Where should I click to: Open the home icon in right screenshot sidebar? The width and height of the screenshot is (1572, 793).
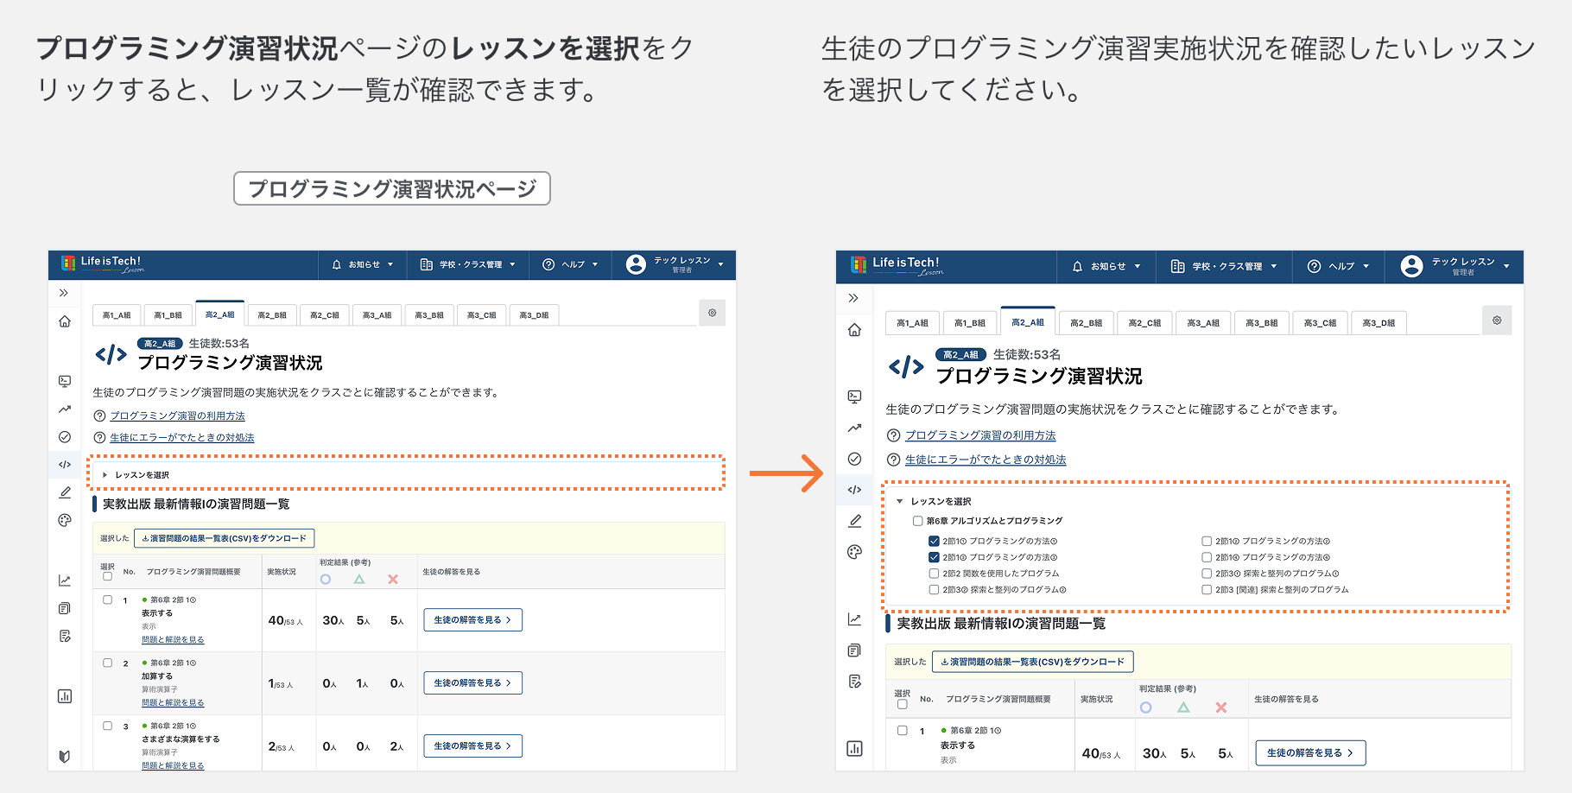click(x=854, y=330)
